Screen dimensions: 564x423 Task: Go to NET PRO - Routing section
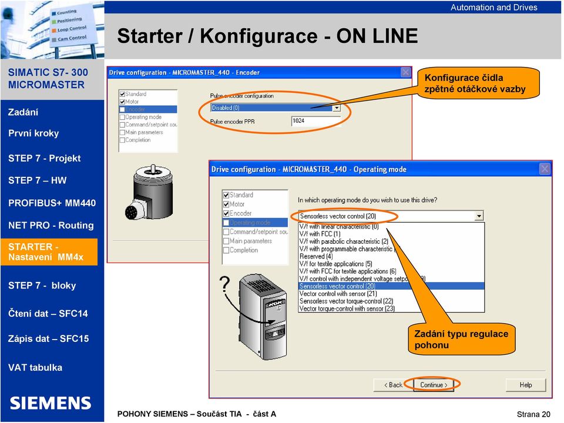pos(51,226)
